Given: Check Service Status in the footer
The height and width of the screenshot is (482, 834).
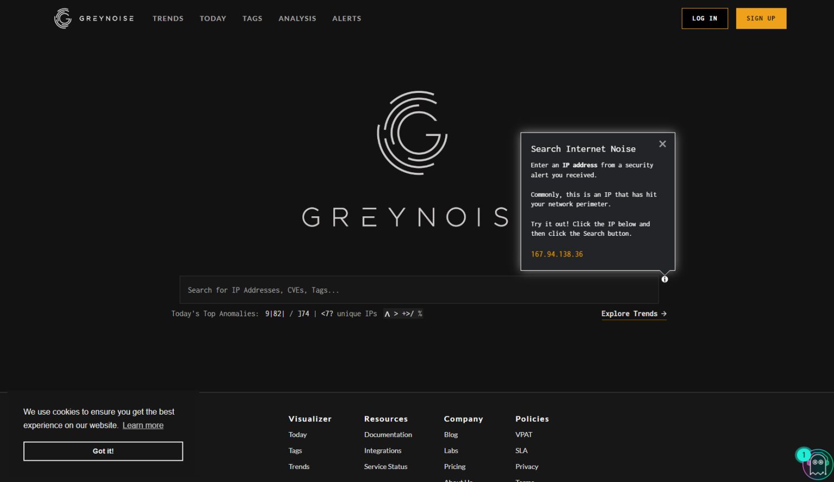Looking at the screenshot, I should point(386,466).
